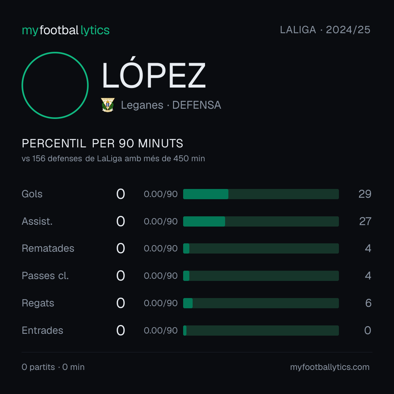Click the Gols stat label

[32, 194]
